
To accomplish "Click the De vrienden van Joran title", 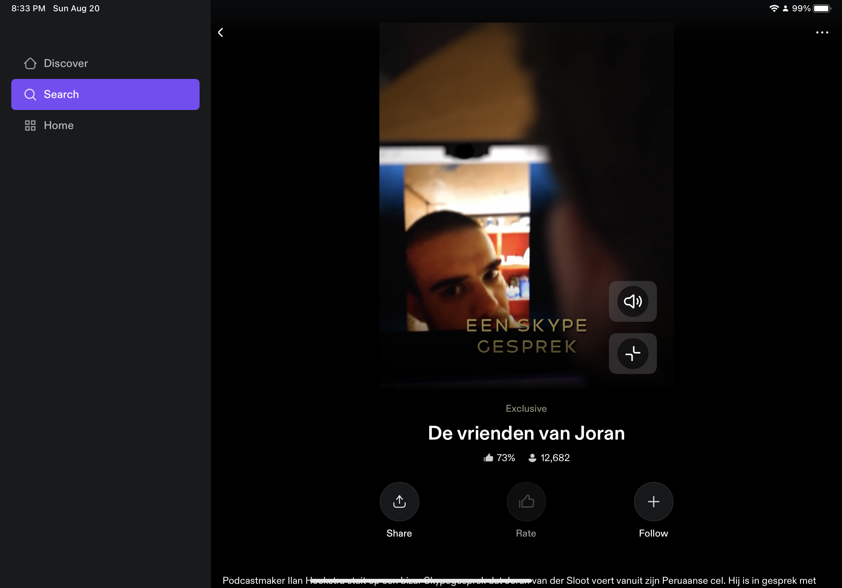I will [526, 433].
